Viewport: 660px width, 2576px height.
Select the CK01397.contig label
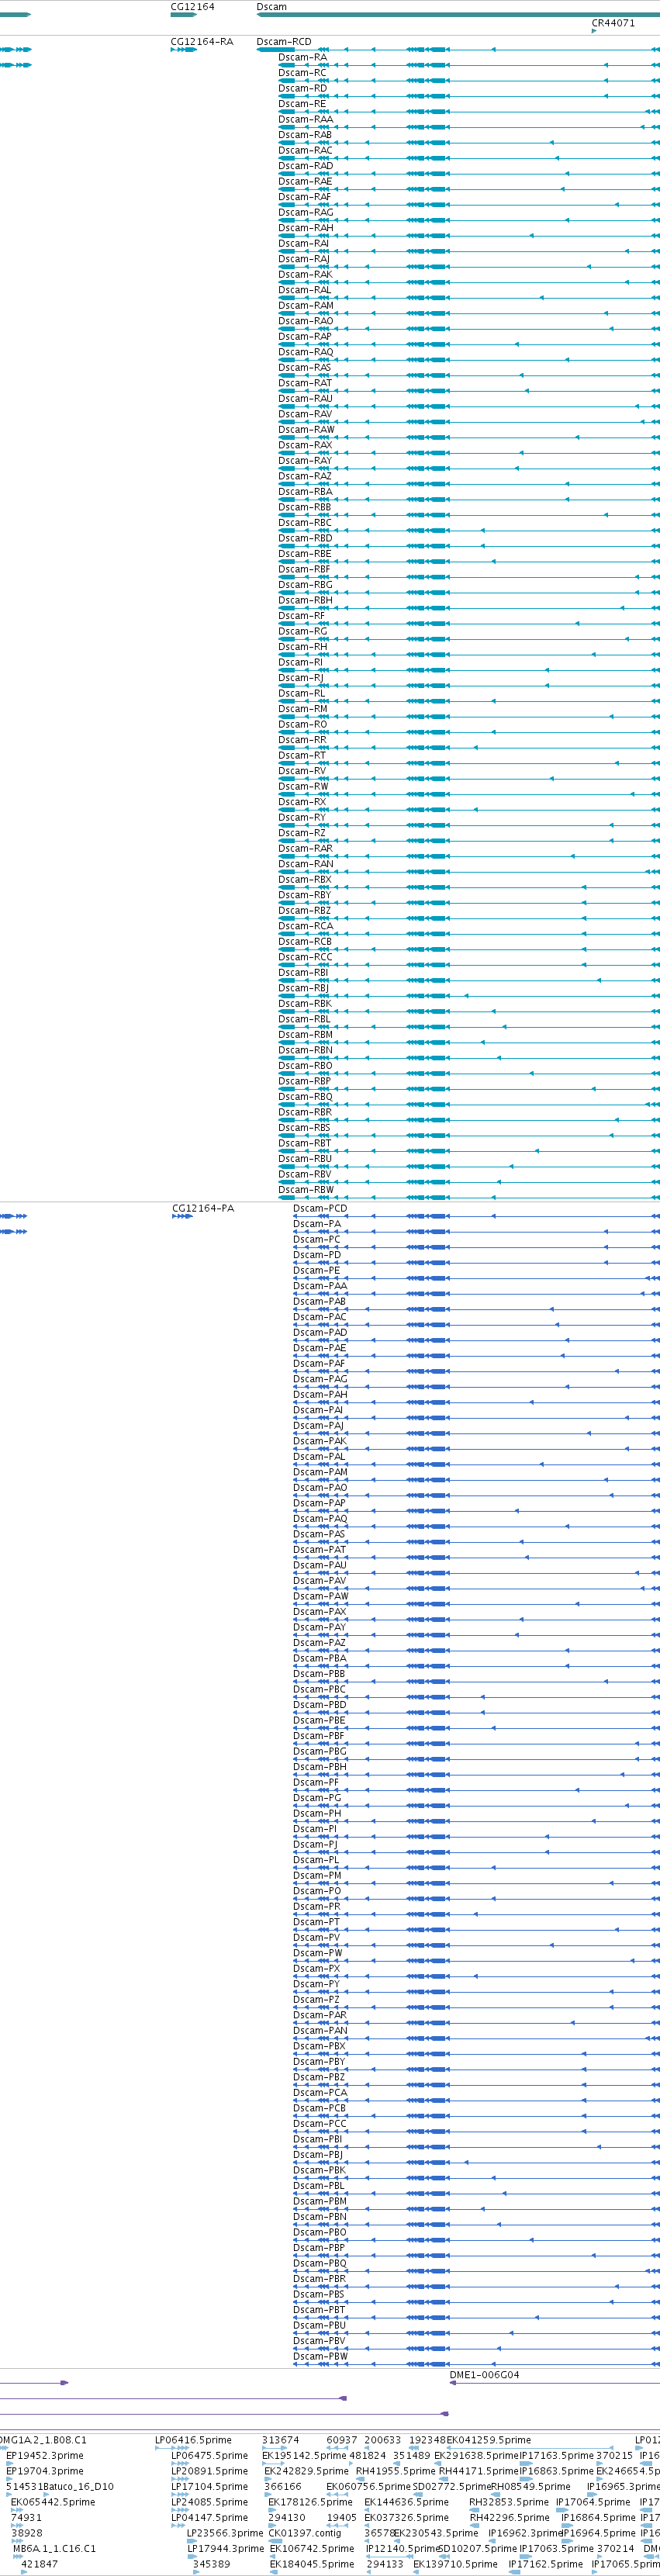tap(305, 2533)
